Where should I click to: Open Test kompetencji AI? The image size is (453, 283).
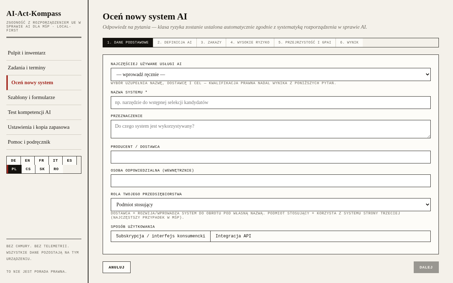[x=44, y=112]
